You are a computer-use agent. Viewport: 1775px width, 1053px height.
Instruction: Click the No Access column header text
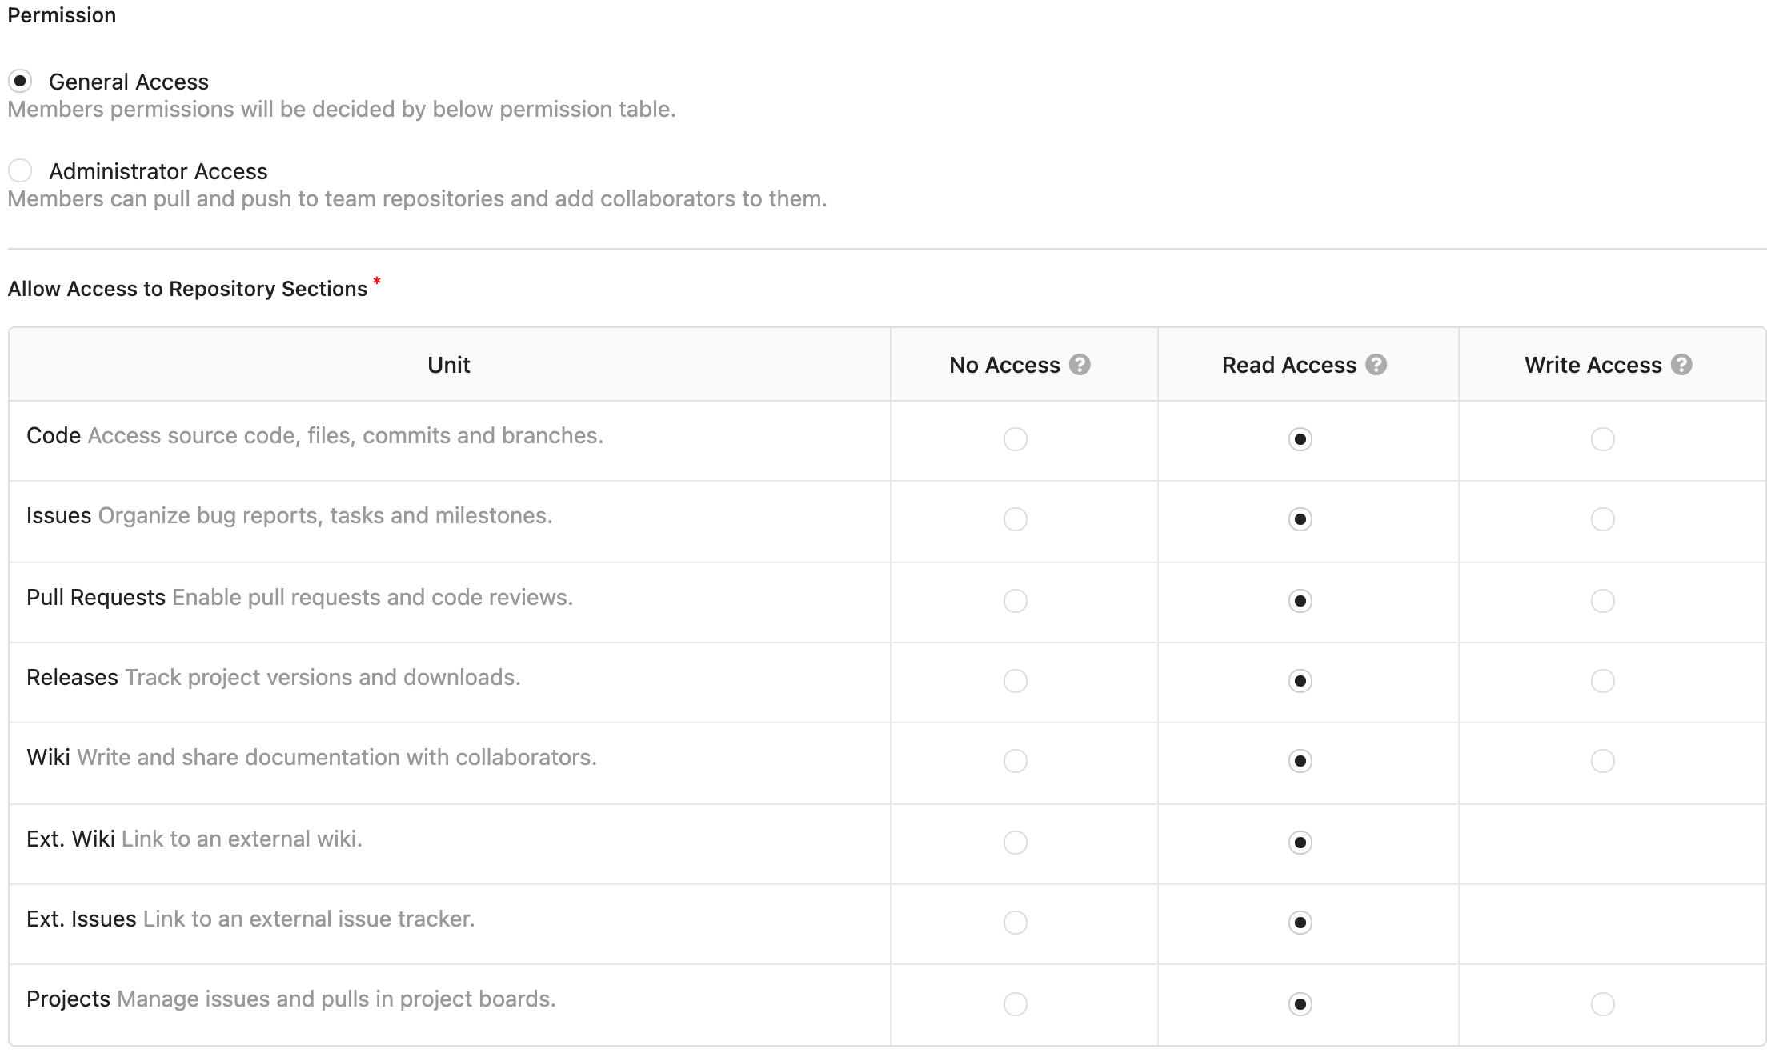pyautogui.click(x=1004, y=365)
